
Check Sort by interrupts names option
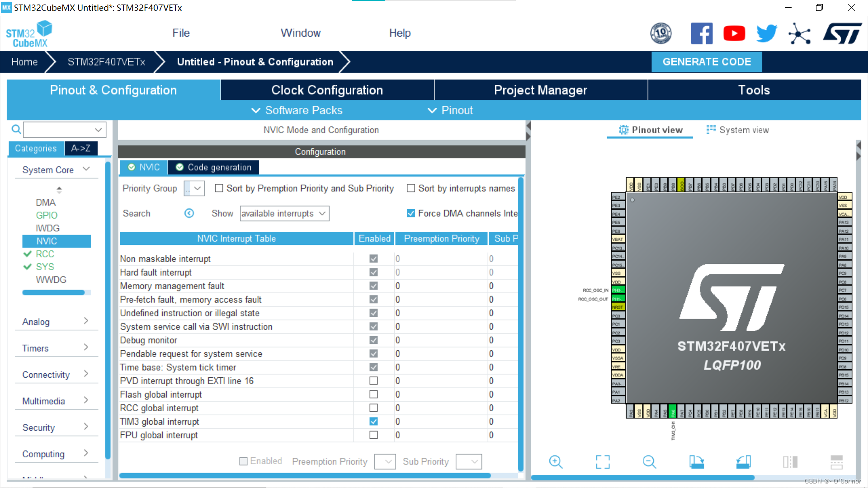point(411,188)
